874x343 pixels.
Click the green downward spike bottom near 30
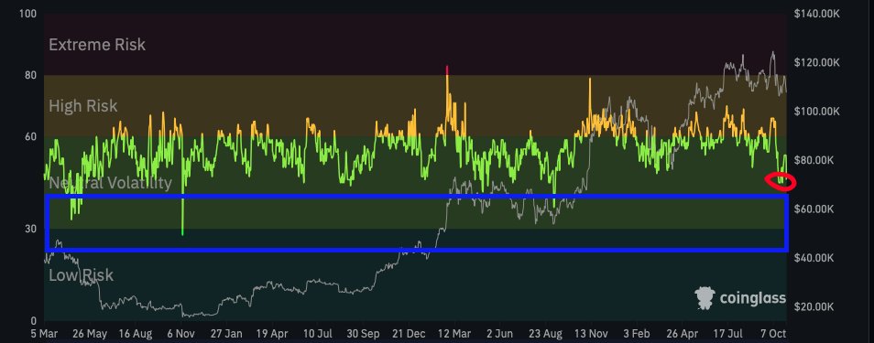point(182,233)
